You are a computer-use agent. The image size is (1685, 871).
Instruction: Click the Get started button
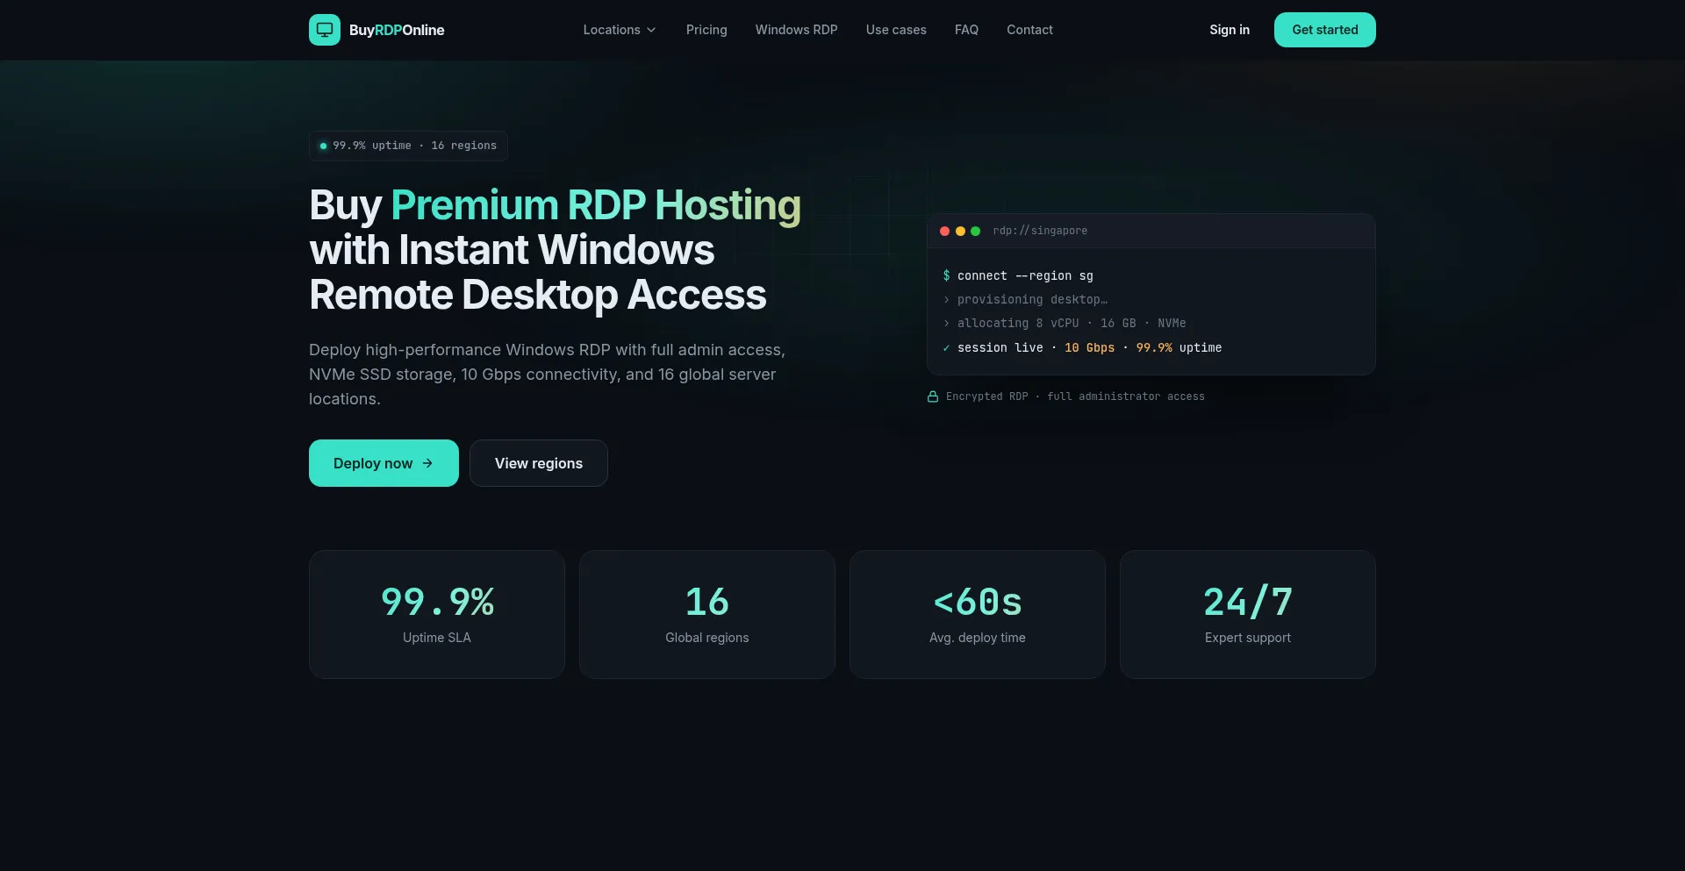pyautogui.click(x=1325, y=30)
